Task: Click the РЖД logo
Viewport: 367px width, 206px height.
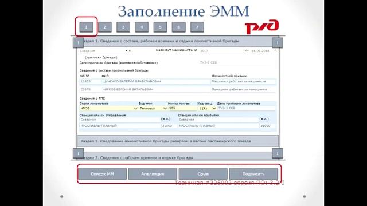Action: [262, 27]
